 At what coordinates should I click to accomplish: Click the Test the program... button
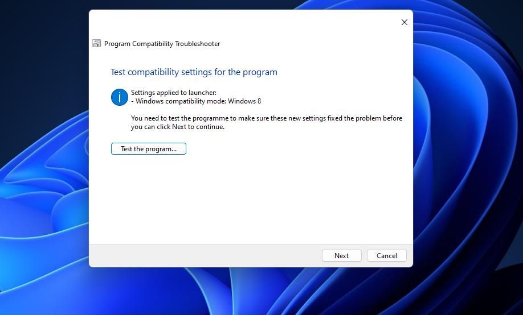pyautogui.click(x=149, y=149)
